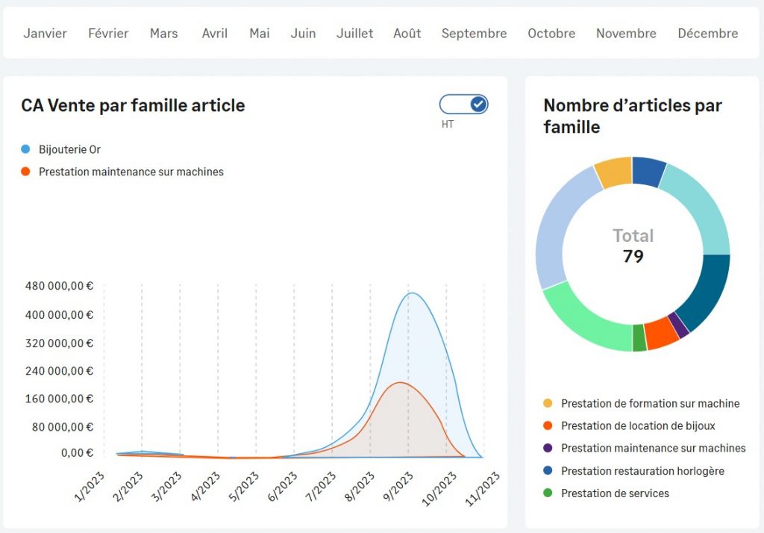Switch to the Septembre tab

[x=474, y=34]
